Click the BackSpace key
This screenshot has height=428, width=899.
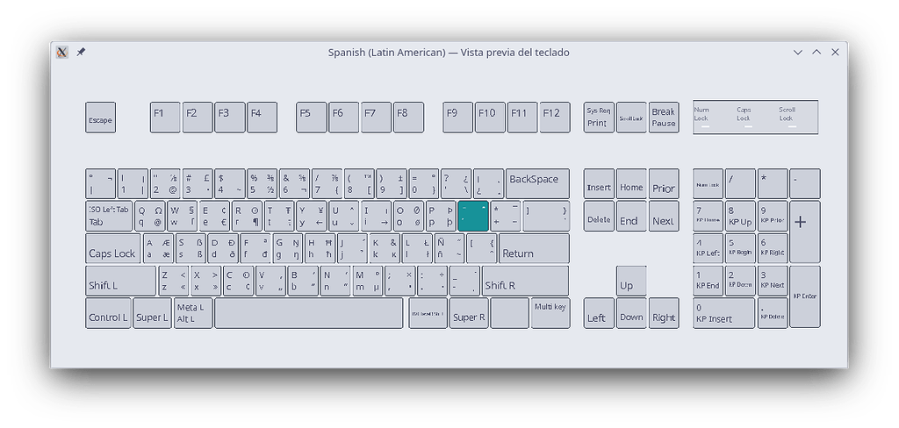(x=538, y=184)
